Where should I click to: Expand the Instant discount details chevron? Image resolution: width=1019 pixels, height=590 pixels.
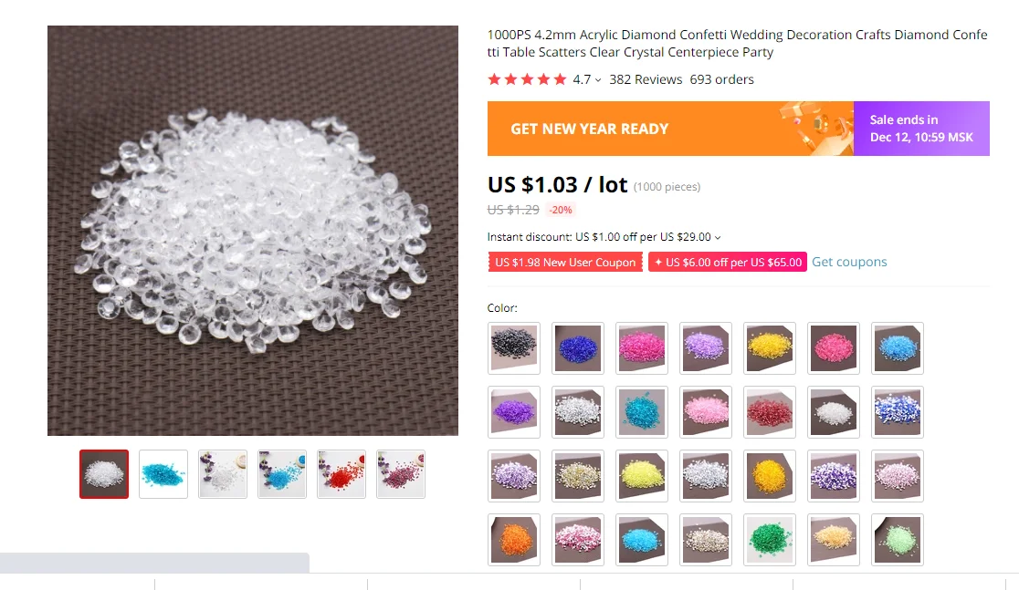click(718, 238)
